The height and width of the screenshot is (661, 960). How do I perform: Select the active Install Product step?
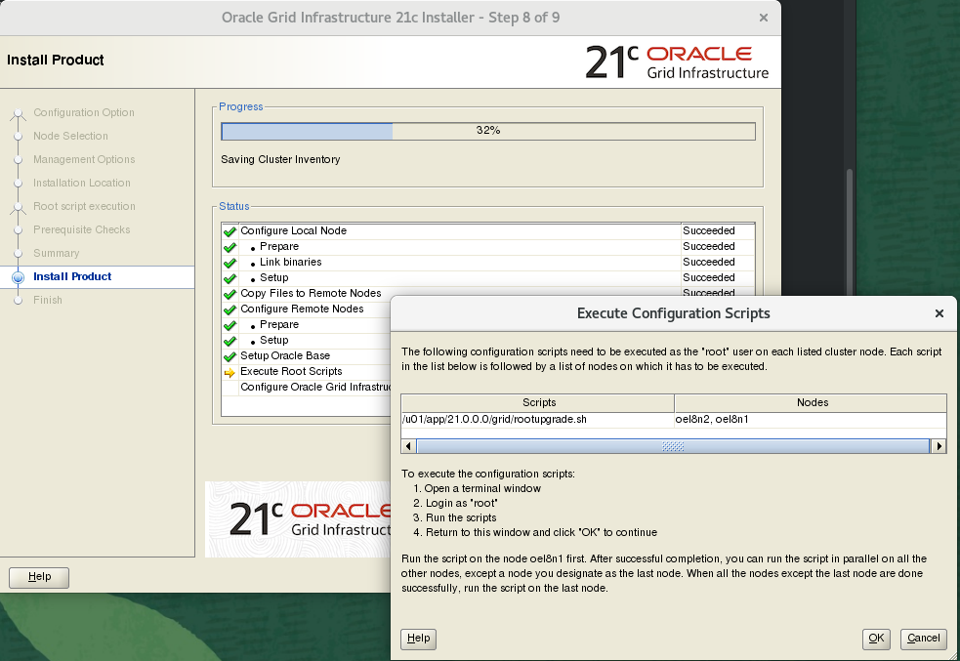click(71, 276)
